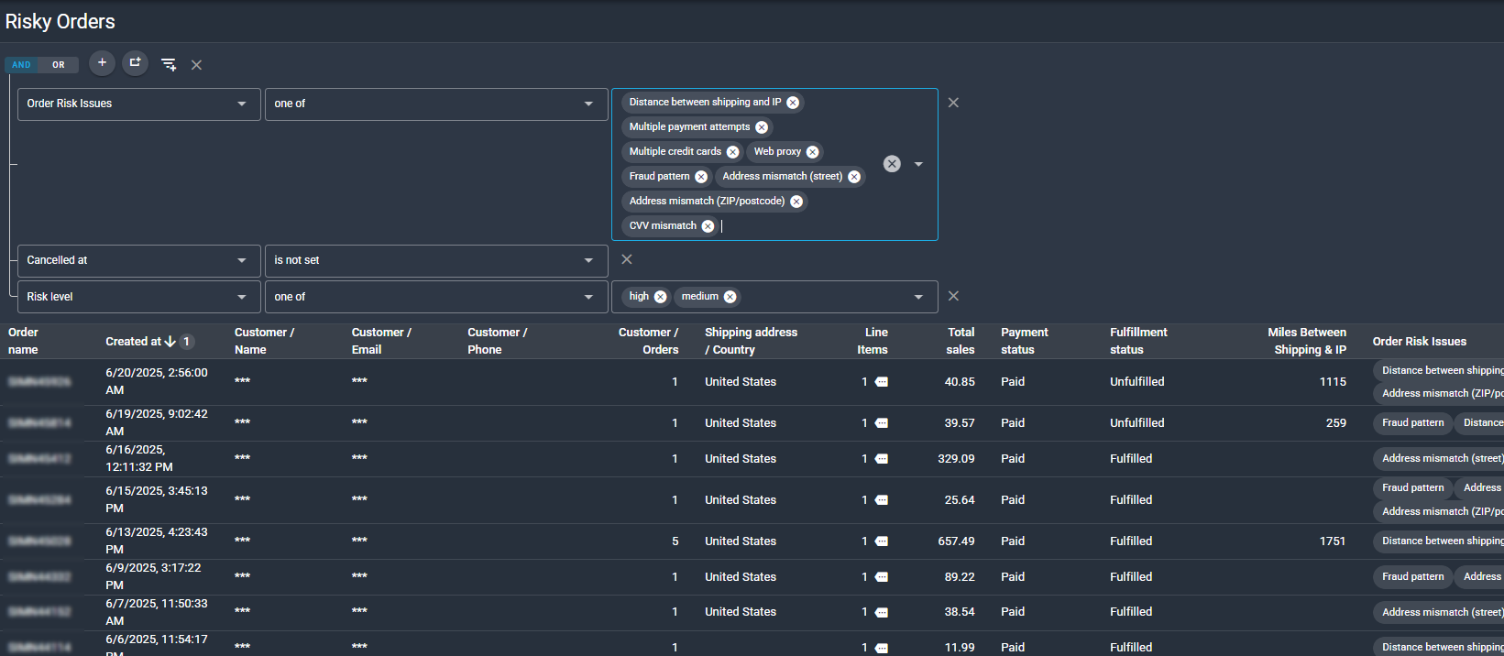The image size is (1504, 656).
Task: Remove the Web proxy chip
Action: (812, 152)
